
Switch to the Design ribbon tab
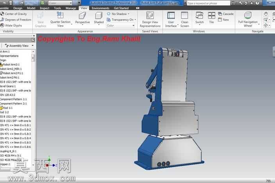pyautogui.click(x=18, y=8)
